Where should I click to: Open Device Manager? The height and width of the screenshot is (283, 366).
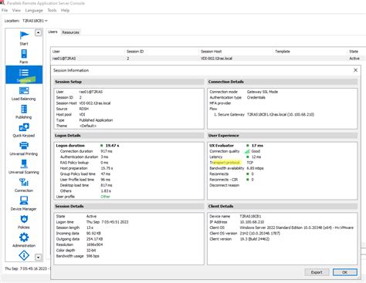click(x=24, y=204)
